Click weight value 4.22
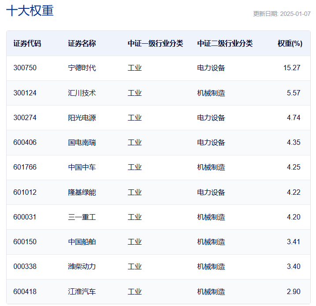 [294, 192]
